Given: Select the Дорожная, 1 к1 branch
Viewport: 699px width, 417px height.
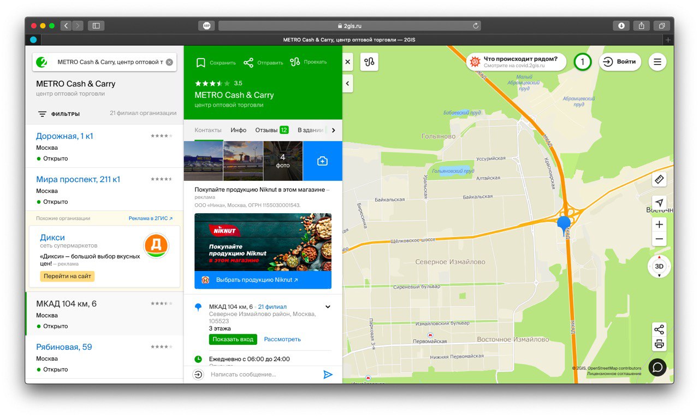Looking at the screenshot, I should tap(64, 136).
